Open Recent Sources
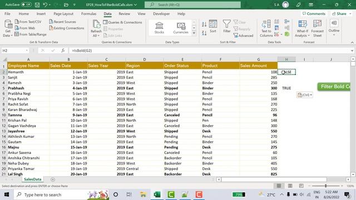The width and height of the screenshot is (356, 200). (x=62, y=22)
